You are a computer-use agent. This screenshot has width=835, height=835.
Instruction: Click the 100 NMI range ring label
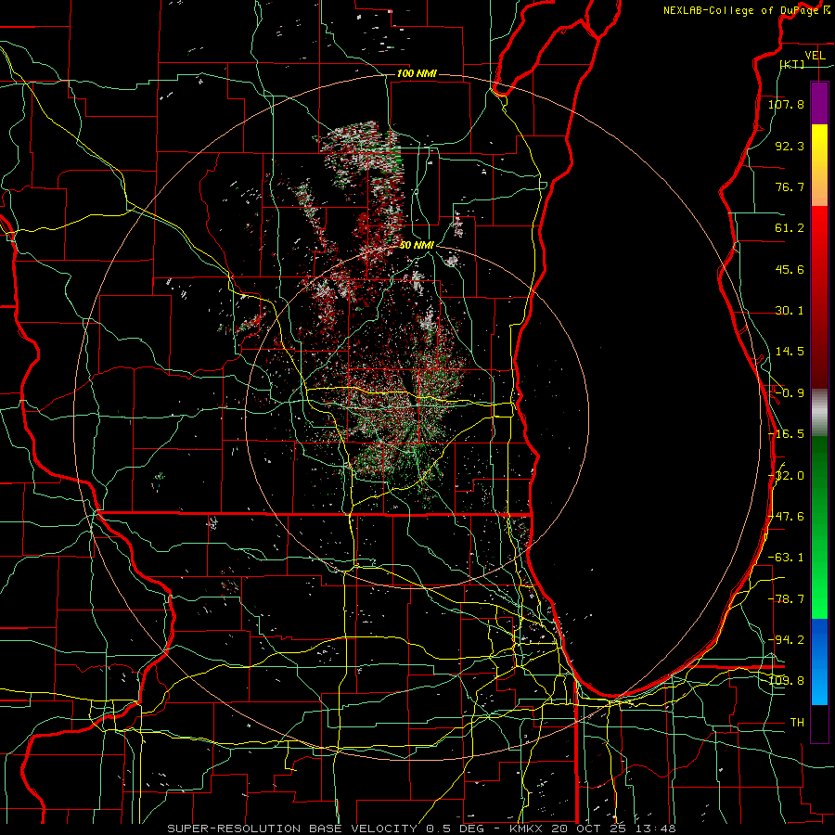pyautogui.click(x=417, y=73)
